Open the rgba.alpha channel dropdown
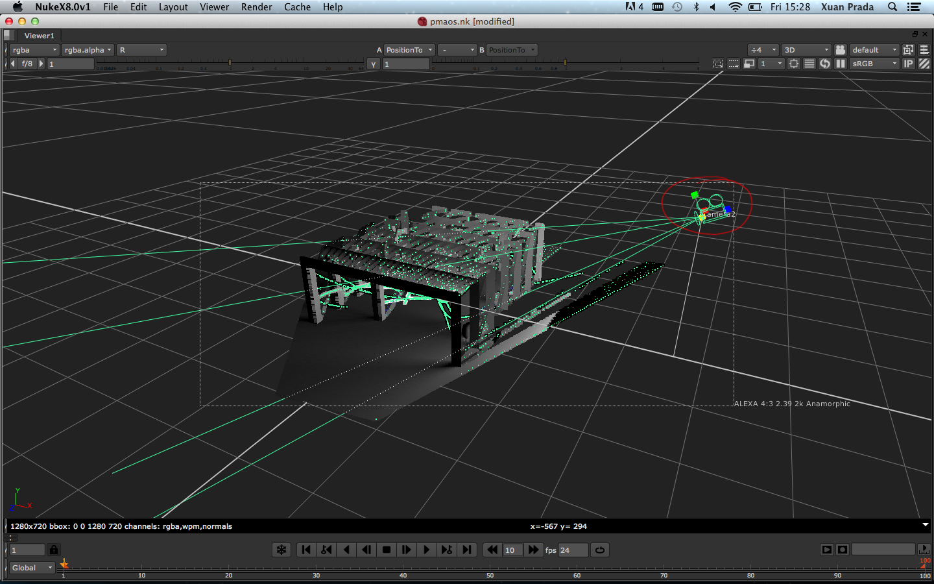This screenshot has width=934, height=584. pos(88,50)
